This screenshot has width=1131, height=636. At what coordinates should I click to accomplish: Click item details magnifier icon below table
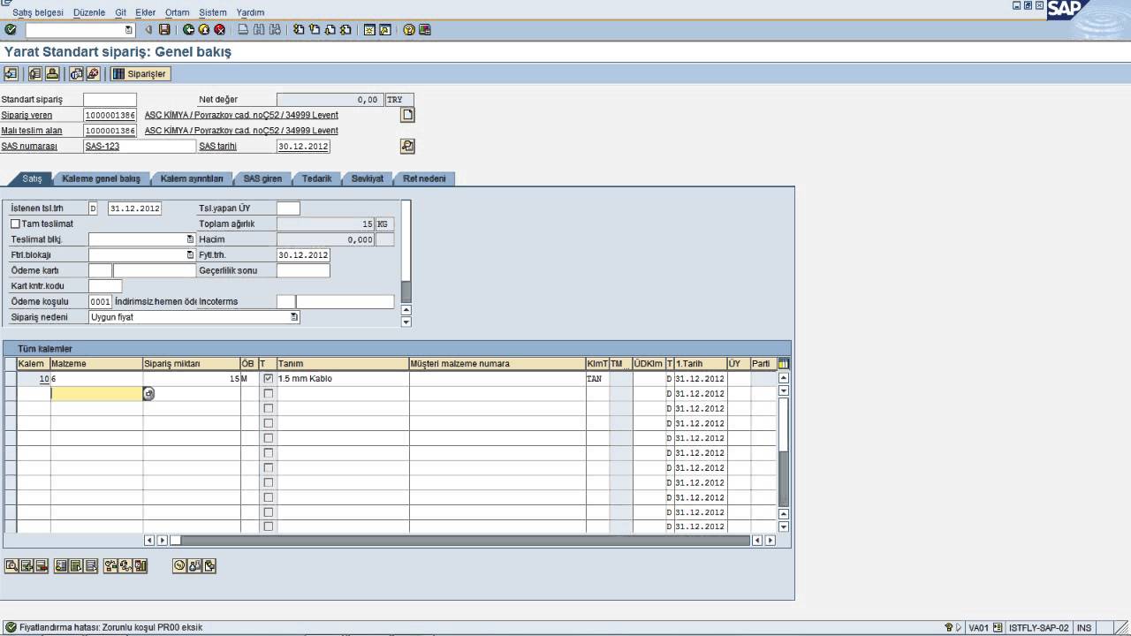[11, 566]
